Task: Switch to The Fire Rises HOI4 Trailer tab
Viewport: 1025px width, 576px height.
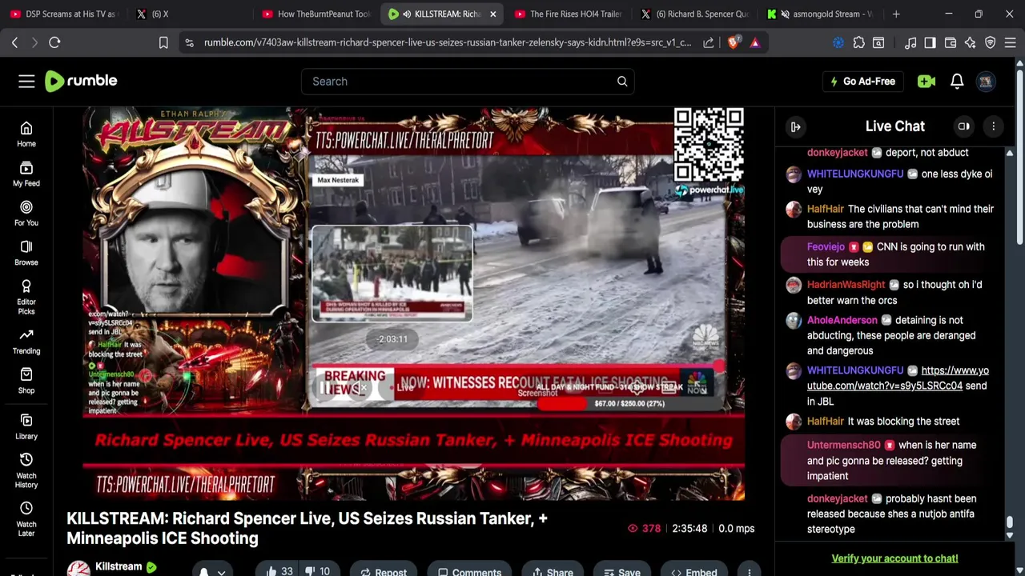Action: coord(569,14)
